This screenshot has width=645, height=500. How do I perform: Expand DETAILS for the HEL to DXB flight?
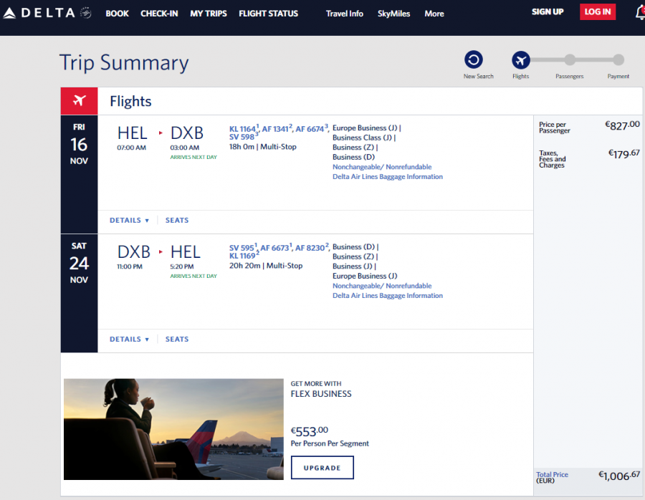[x=129, y=221]
